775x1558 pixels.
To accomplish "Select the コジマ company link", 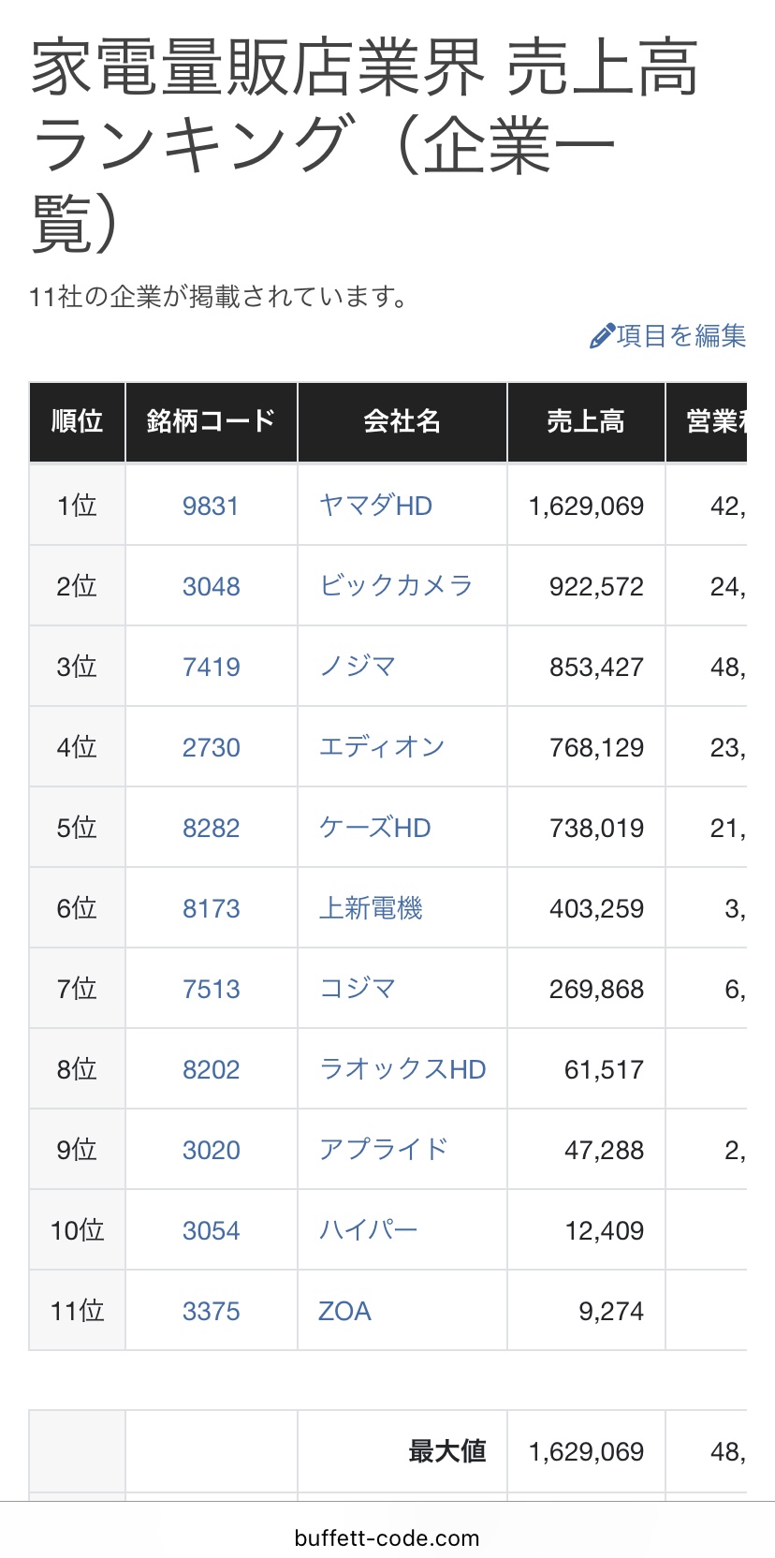I will click(x=357, y=989).
